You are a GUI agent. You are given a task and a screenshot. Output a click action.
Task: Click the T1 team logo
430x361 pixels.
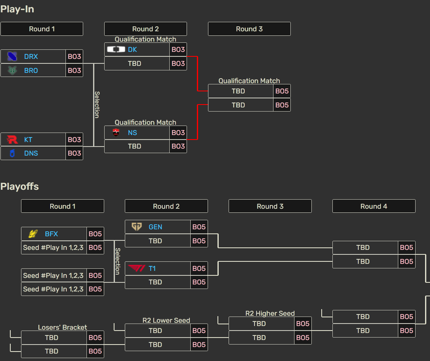pos(136,268)
